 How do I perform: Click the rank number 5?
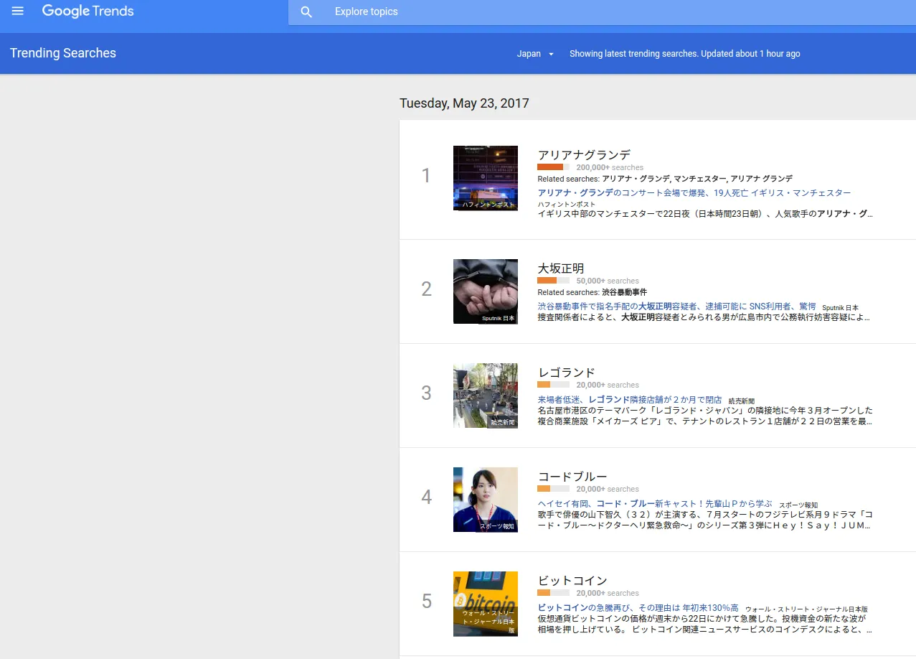(426, 602)
